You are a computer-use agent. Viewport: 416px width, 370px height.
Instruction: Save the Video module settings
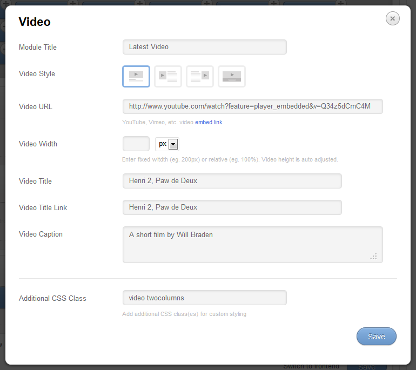pyautogui.click(x=376, y=337)
